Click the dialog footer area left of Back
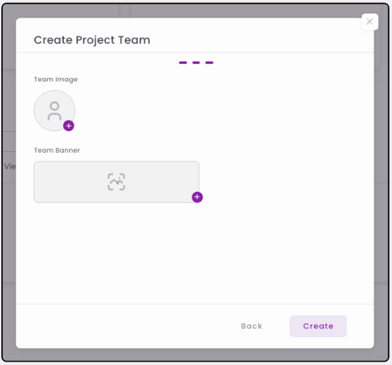Image resolution: width=392 pixels, height=365 pixels. (x=125, y=326)
